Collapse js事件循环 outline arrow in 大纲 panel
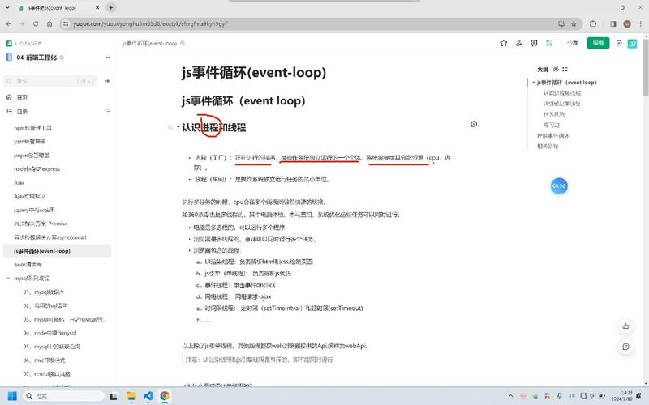Image resolution: width=649 pixels, height=405 pixels. point(533,83)
